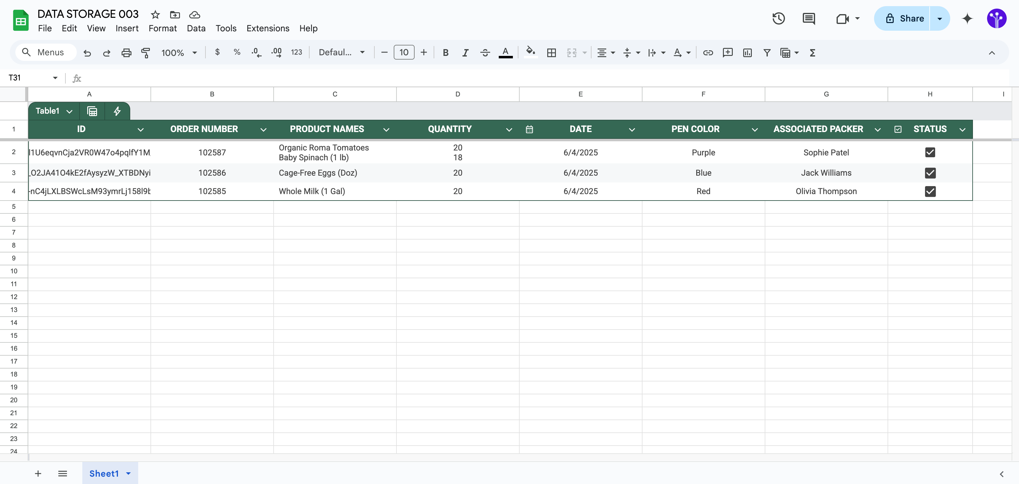The height and width of the screenshot is (484, 1019).
Task: Toggle Bold formatting
Action: (445, 53)
